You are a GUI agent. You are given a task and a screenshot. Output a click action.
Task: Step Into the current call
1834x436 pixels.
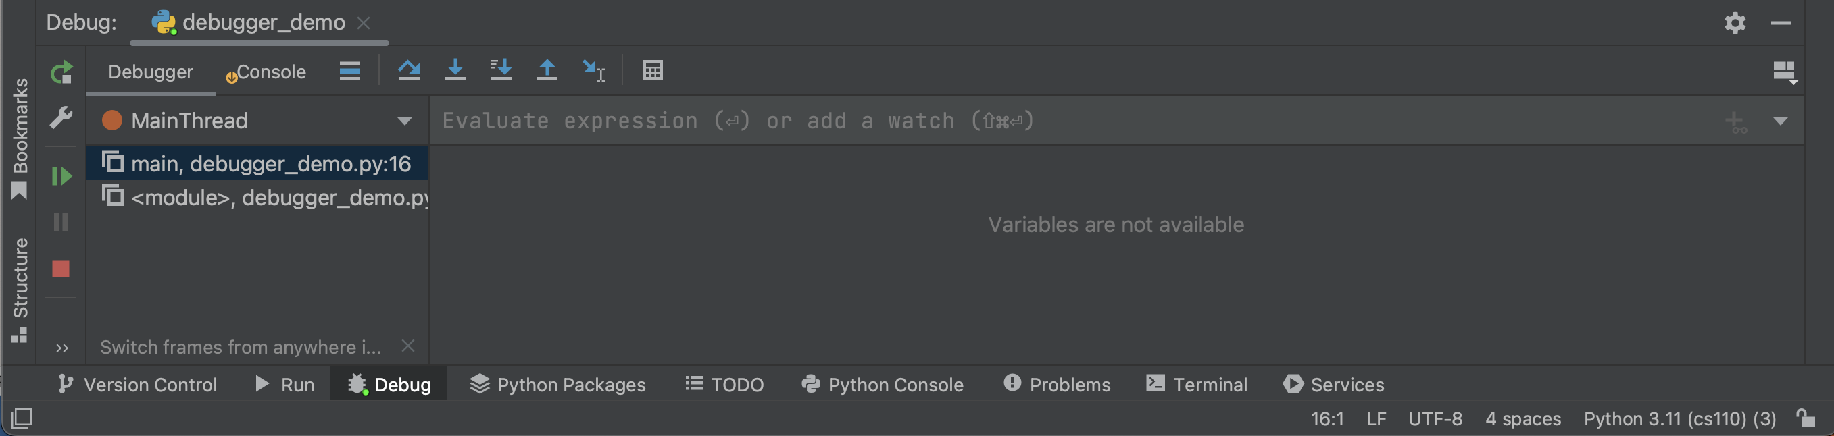[x=455, y=70]
